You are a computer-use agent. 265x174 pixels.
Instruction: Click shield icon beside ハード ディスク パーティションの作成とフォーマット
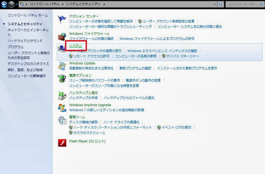coord(71,127)
